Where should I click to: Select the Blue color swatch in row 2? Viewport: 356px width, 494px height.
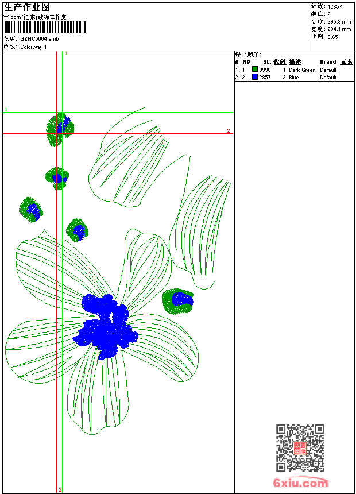pyautogui.click(x=255, y=77)
